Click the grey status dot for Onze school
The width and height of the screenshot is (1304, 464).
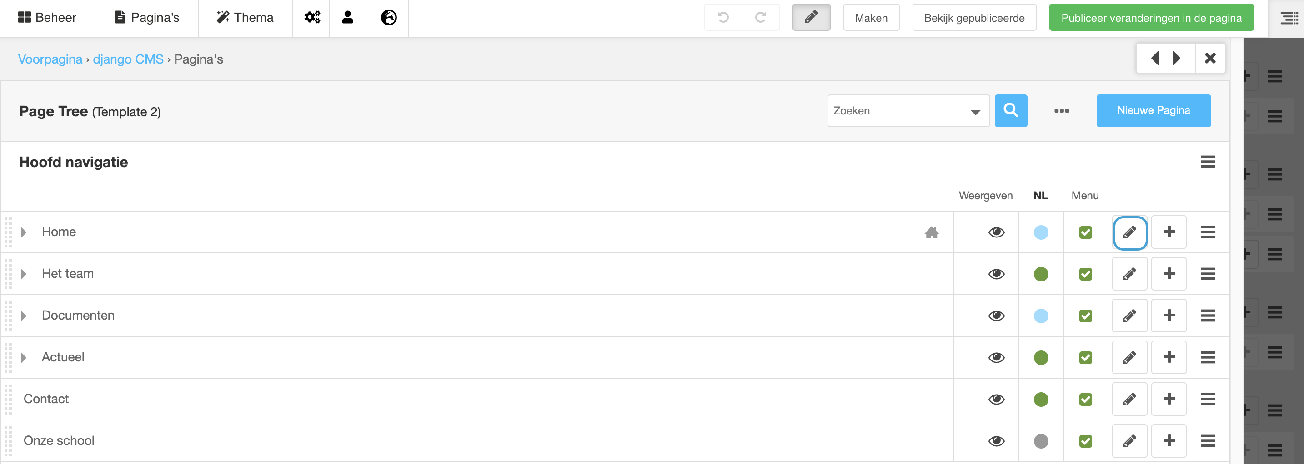coord(1041,441)
